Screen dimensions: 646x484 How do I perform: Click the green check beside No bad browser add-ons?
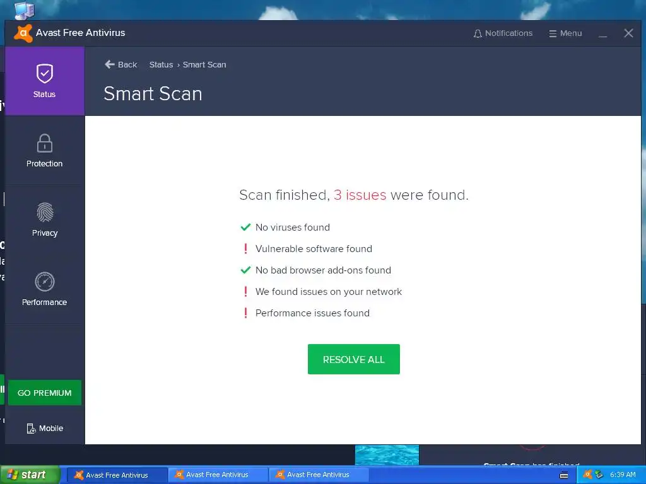click(245, 270)
